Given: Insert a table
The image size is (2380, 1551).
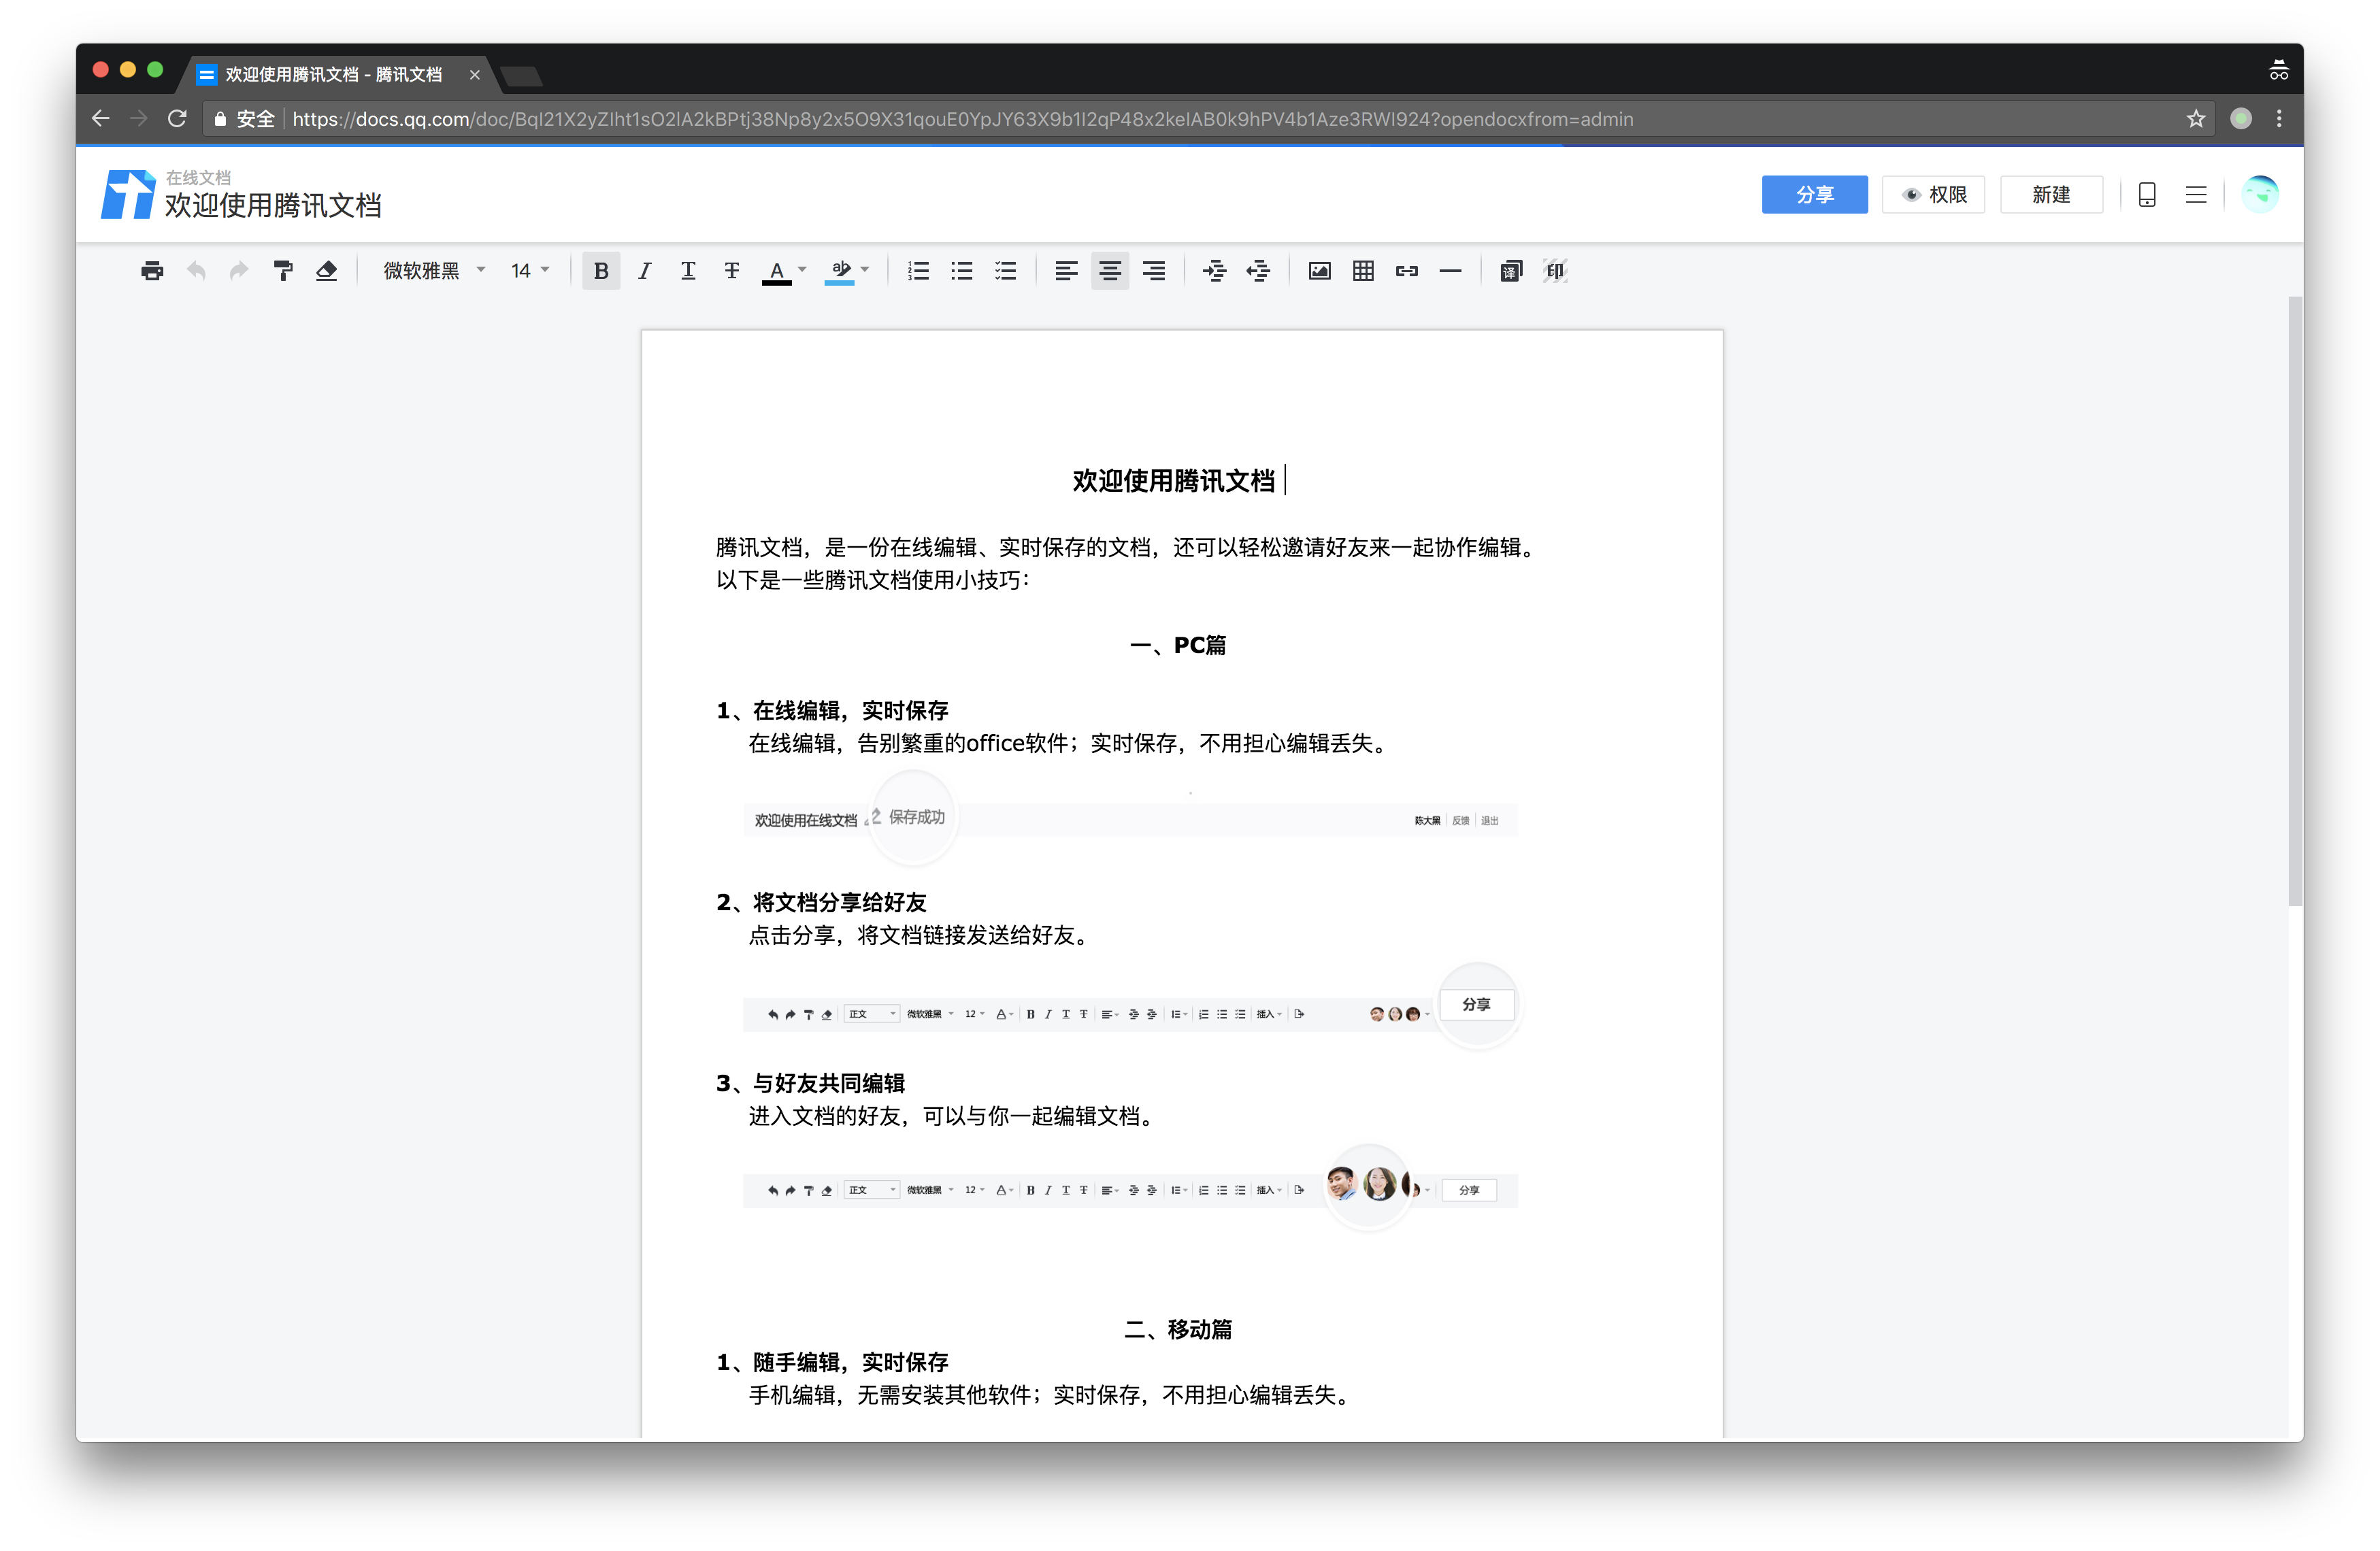Looking at the screenshot, I should click(x=1363, y=271).
